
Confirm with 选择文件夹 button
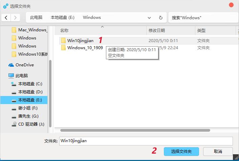pos(181,152)
